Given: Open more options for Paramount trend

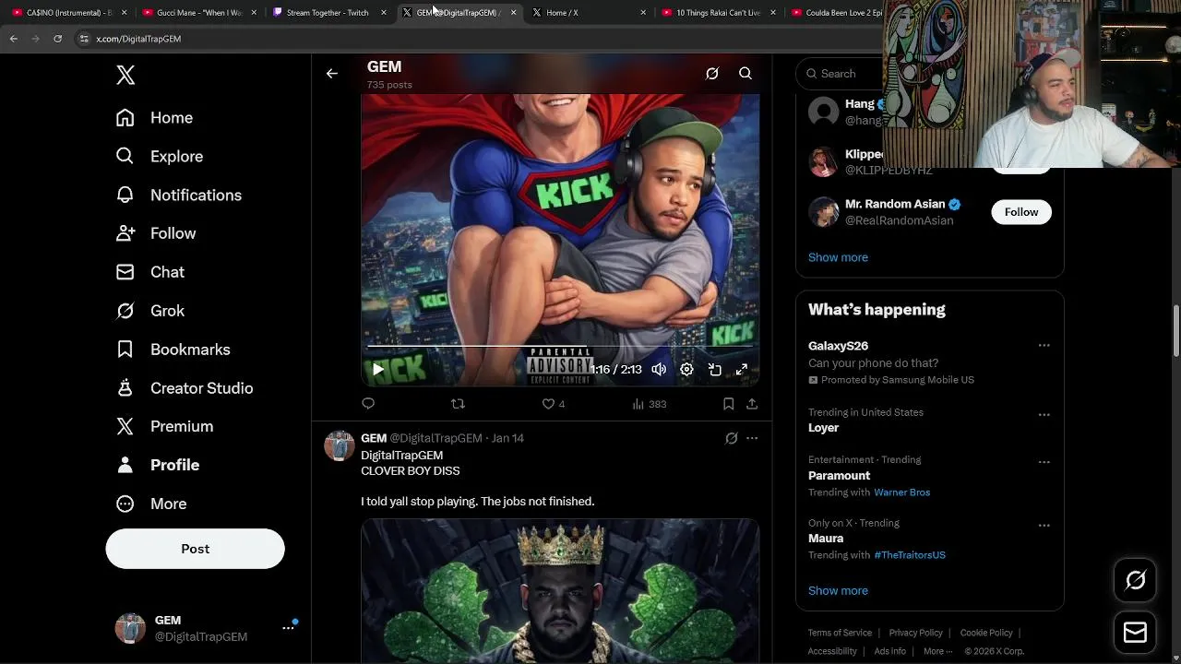Looking at the screenshot, I should pos(1044,462).
